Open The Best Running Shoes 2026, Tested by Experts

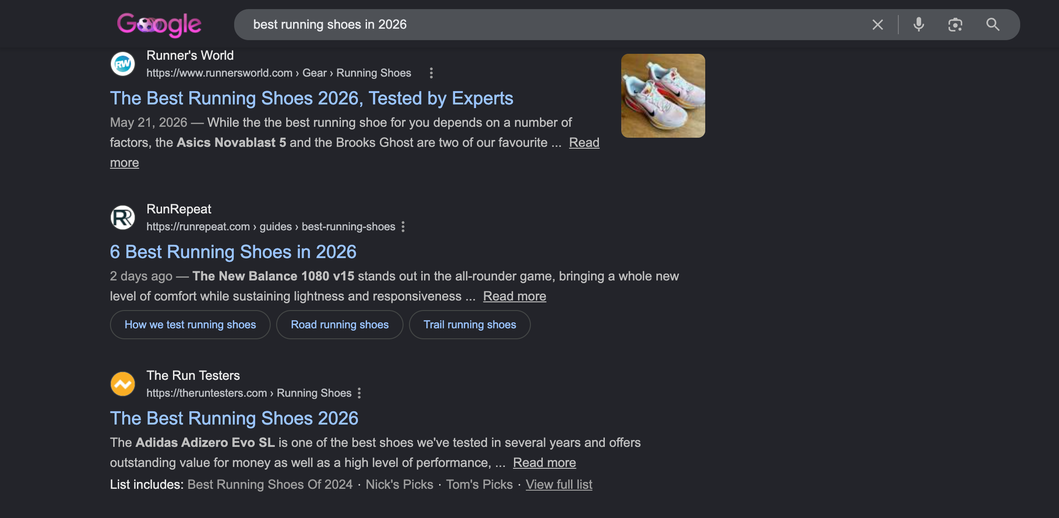312,98
